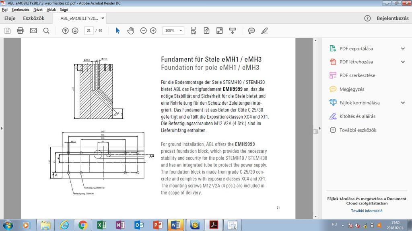Open PDF exportálása tool
The image size is (412, 231).
(356, 49)
